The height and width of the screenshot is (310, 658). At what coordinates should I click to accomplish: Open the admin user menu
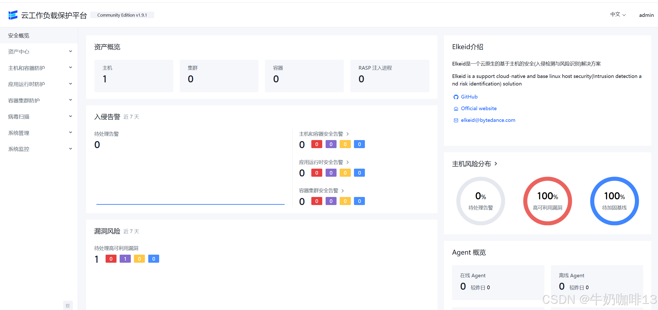pos(646,15)
